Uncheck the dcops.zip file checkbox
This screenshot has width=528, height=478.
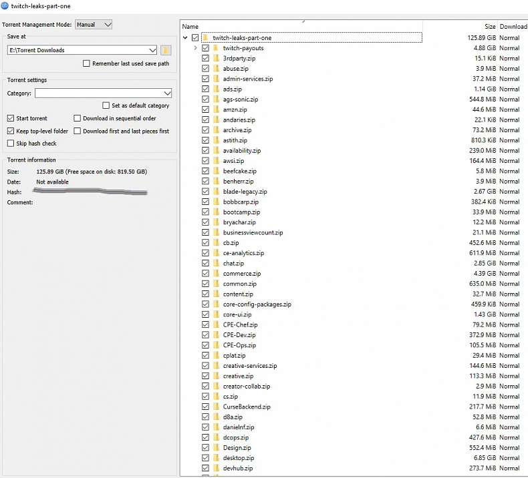point(205,437)
